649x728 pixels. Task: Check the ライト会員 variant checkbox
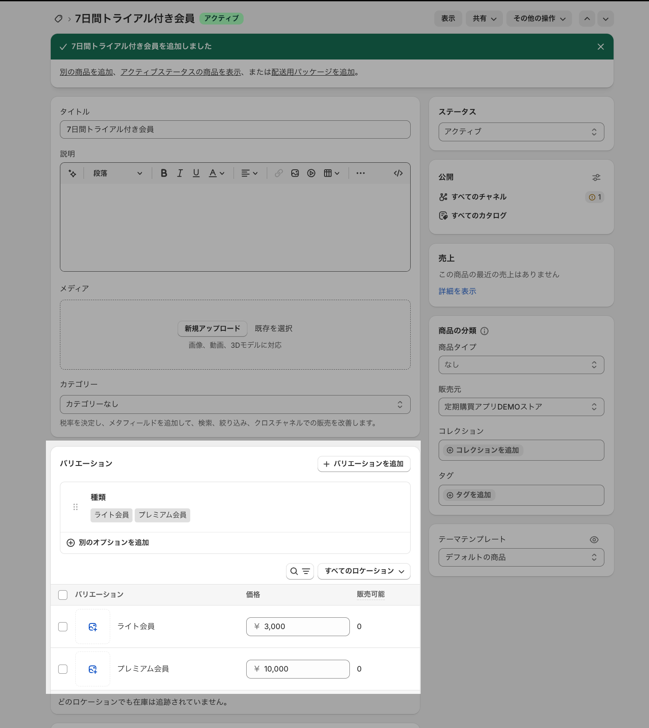coord(63,627)
